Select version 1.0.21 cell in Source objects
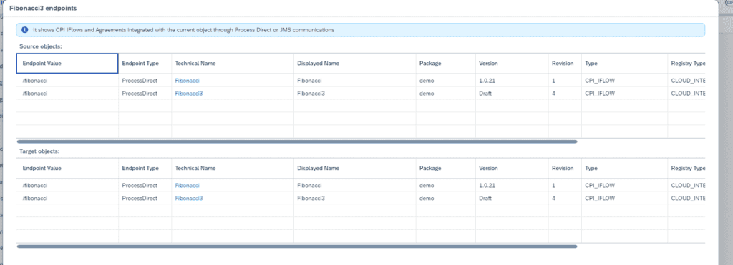 pyautogui.click(x=512, y=80)
